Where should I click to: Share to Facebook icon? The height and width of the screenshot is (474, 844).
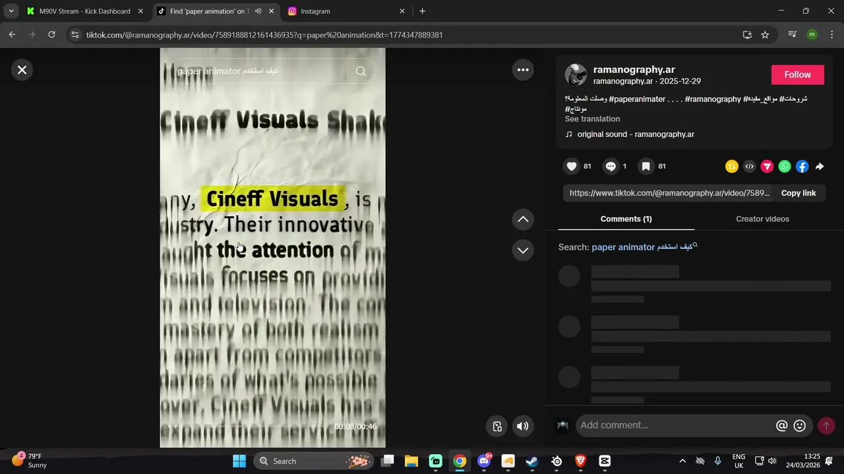tap(802, 167)
